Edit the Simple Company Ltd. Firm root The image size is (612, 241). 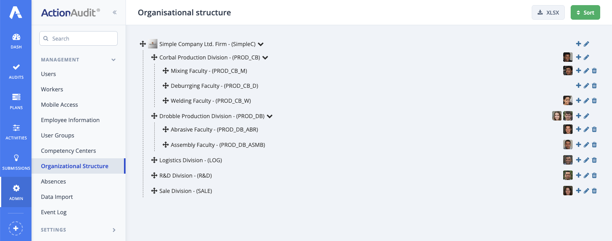(x=586, y=44)
